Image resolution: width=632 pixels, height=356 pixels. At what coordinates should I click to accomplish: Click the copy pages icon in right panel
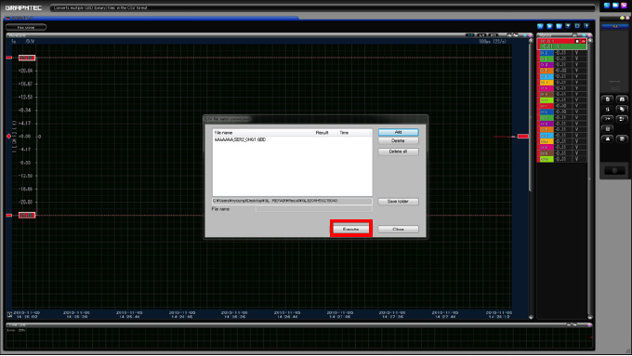pos(622,110)
